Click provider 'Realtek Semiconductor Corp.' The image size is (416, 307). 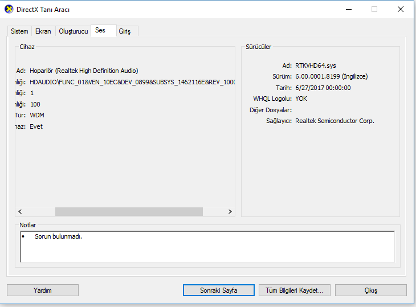click(335, 121)
